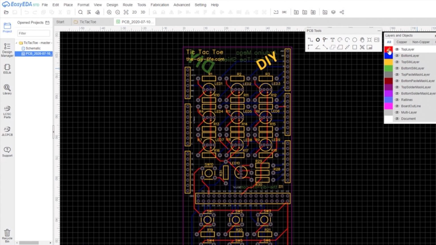Select the Via tool
Viewport: 436px width, 245px height.
click(x=318, y=40)
